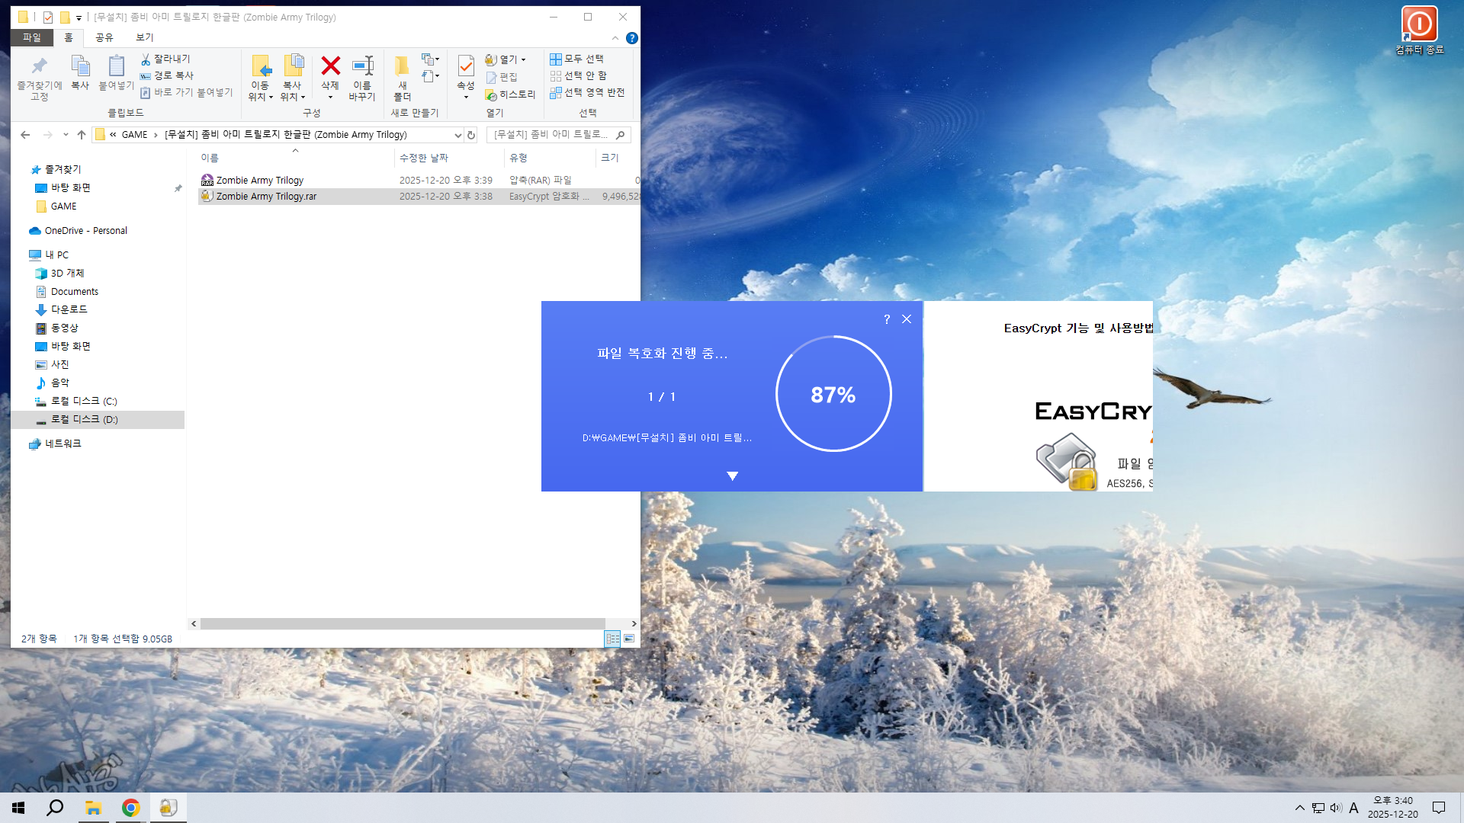
Task: Expand the EasyCrypt details down arrow
Action: point(732,476)
